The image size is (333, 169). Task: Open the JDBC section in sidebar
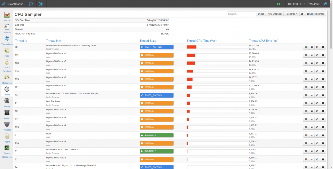[7, 52]
